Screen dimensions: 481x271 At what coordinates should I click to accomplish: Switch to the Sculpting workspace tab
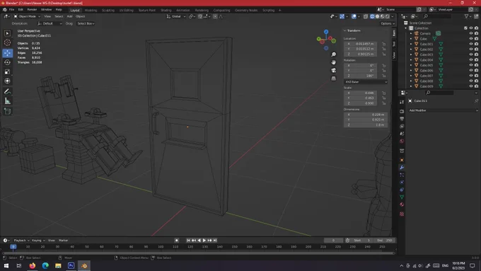click(x=108, y=10)
